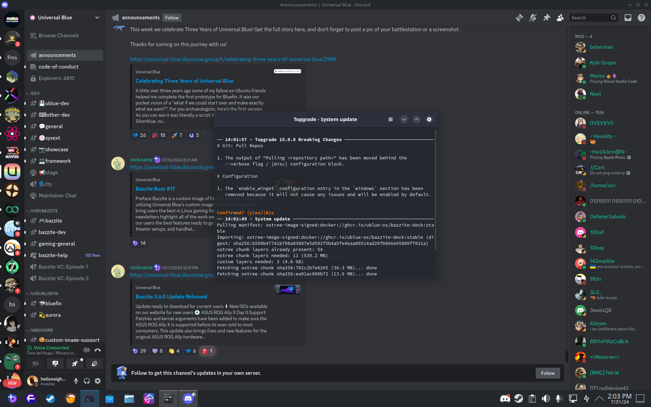
Task: Open the Pinned Messages icon
Action: click(547, 18)
